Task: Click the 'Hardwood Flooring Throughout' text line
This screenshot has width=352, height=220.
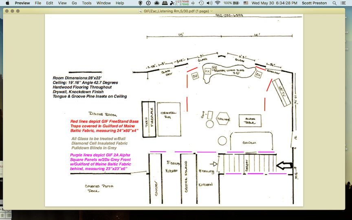Action: [82, 87]
